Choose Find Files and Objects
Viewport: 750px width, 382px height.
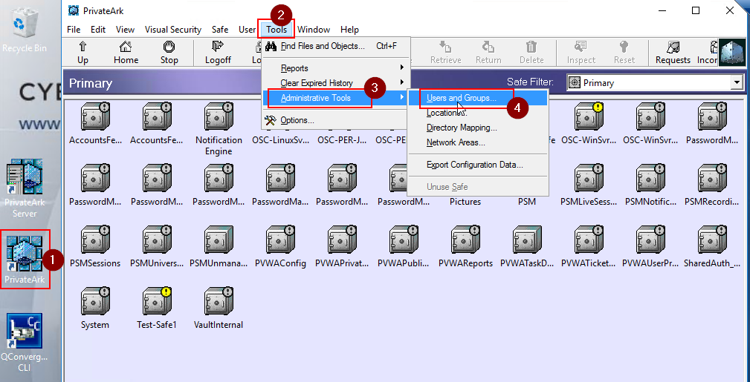pyautogui.click(x=336, y=46)
